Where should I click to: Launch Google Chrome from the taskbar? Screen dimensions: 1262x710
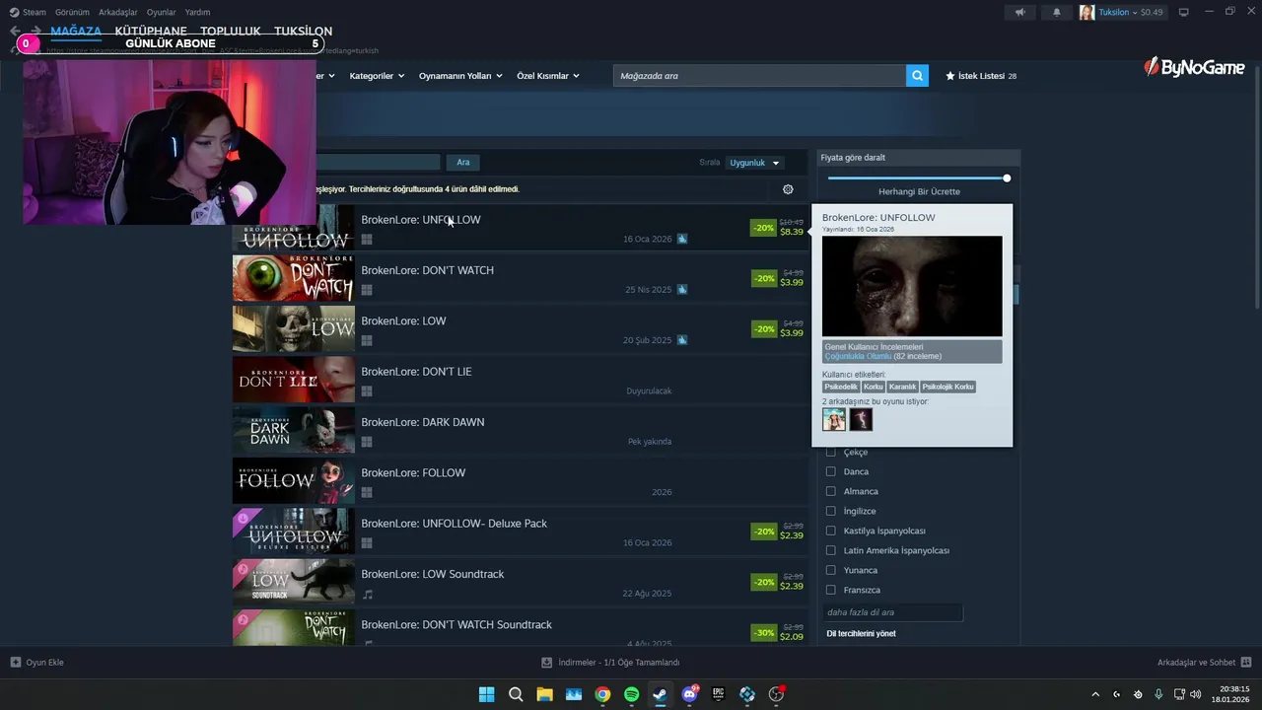[602, 694]
